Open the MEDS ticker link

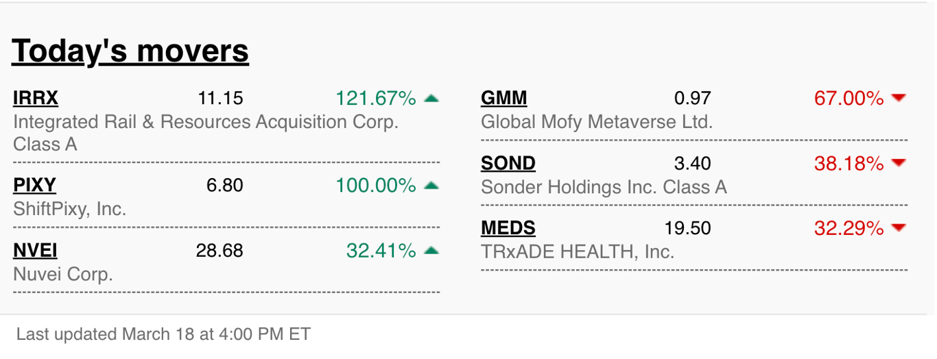click(x=508, y=229)
